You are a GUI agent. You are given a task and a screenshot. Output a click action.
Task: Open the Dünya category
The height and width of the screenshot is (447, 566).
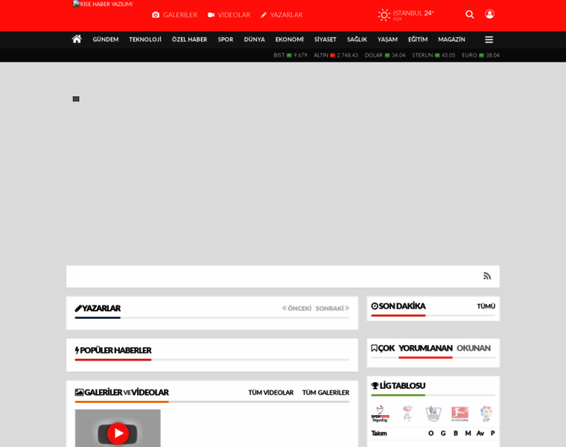point(254,39)
